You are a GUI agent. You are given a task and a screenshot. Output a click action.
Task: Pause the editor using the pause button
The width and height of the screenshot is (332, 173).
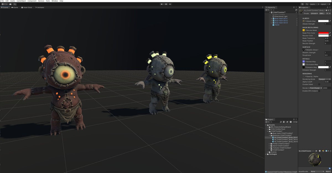(166, 4)
